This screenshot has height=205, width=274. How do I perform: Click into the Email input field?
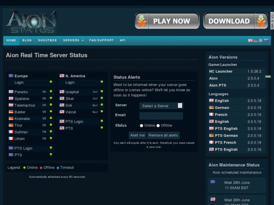coord(161,116)
